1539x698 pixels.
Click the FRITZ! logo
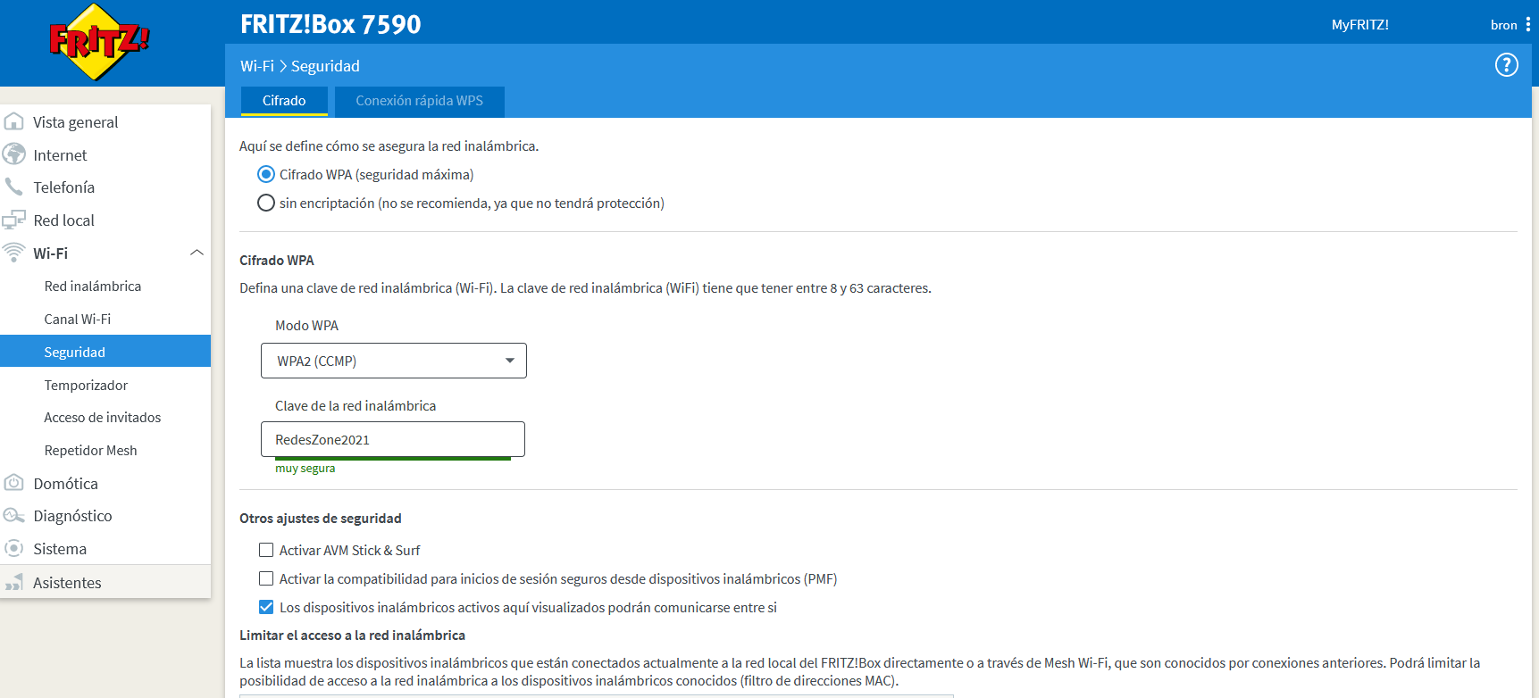(x=99, y=42)
